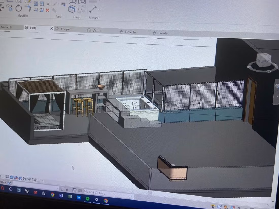Expand the Mesurer tool dropdown arrow

coord(99,10)
